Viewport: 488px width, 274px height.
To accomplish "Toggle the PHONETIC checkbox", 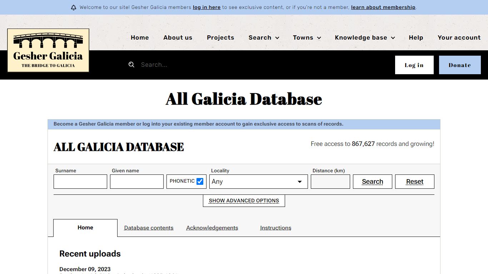I will pyautogui.click(x=200, y=181).
